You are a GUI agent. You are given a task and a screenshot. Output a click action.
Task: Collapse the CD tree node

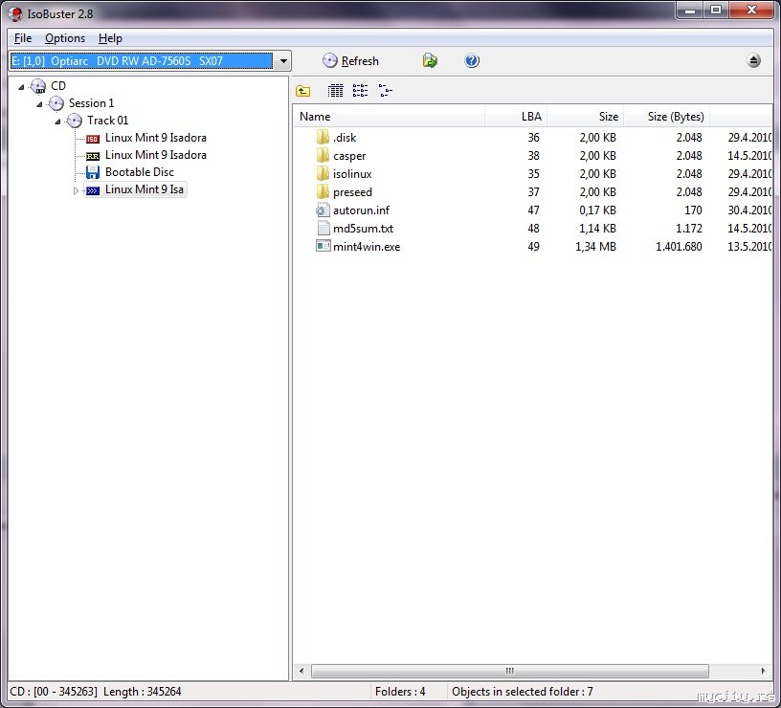tap(21, 87)
